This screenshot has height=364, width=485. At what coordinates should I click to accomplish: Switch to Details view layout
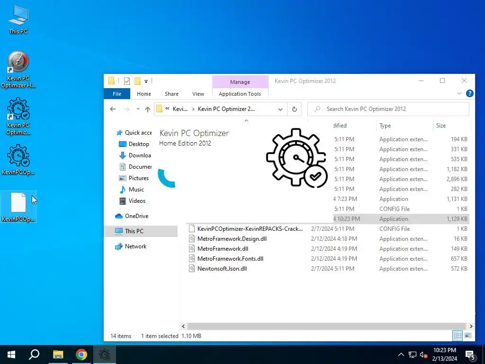point(458,336)
